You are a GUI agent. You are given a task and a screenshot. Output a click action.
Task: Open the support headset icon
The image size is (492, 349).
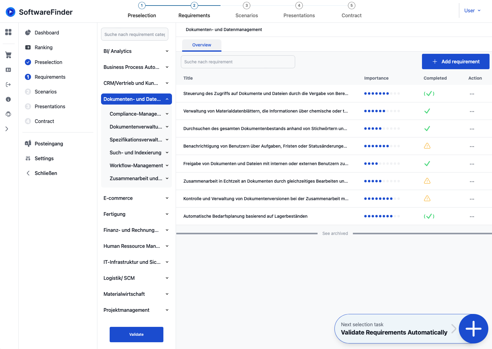[8, 114]
